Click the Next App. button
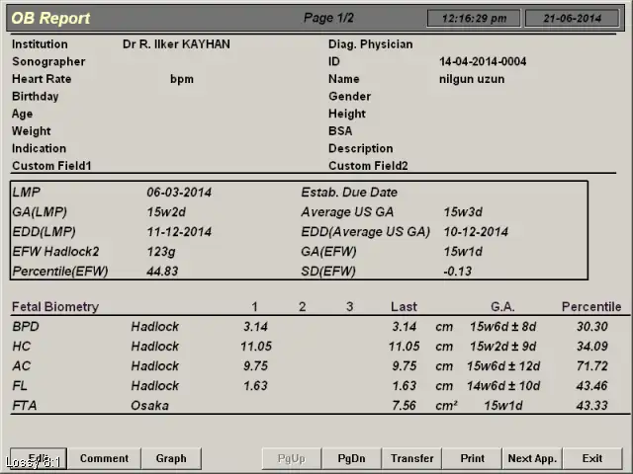 click(x=532, y=458)
